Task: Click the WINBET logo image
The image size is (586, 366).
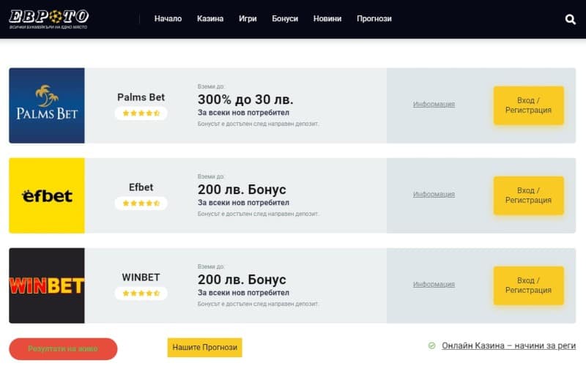Action: (x=47, y=285)
